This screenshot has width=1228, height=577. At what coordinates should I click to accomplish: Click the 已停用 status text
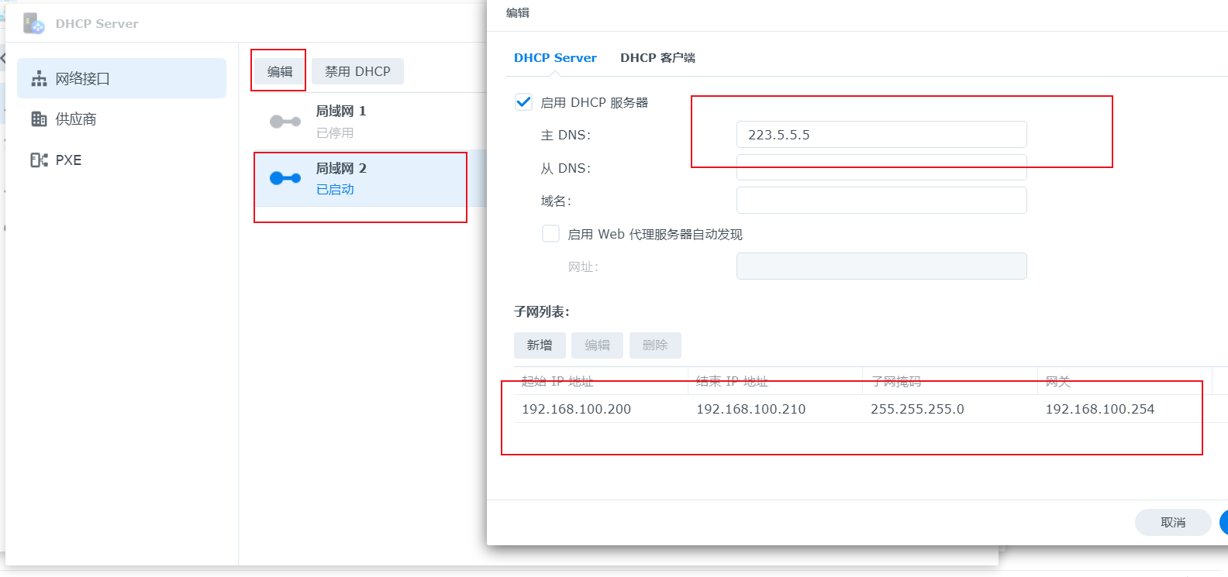click(335, 132)
